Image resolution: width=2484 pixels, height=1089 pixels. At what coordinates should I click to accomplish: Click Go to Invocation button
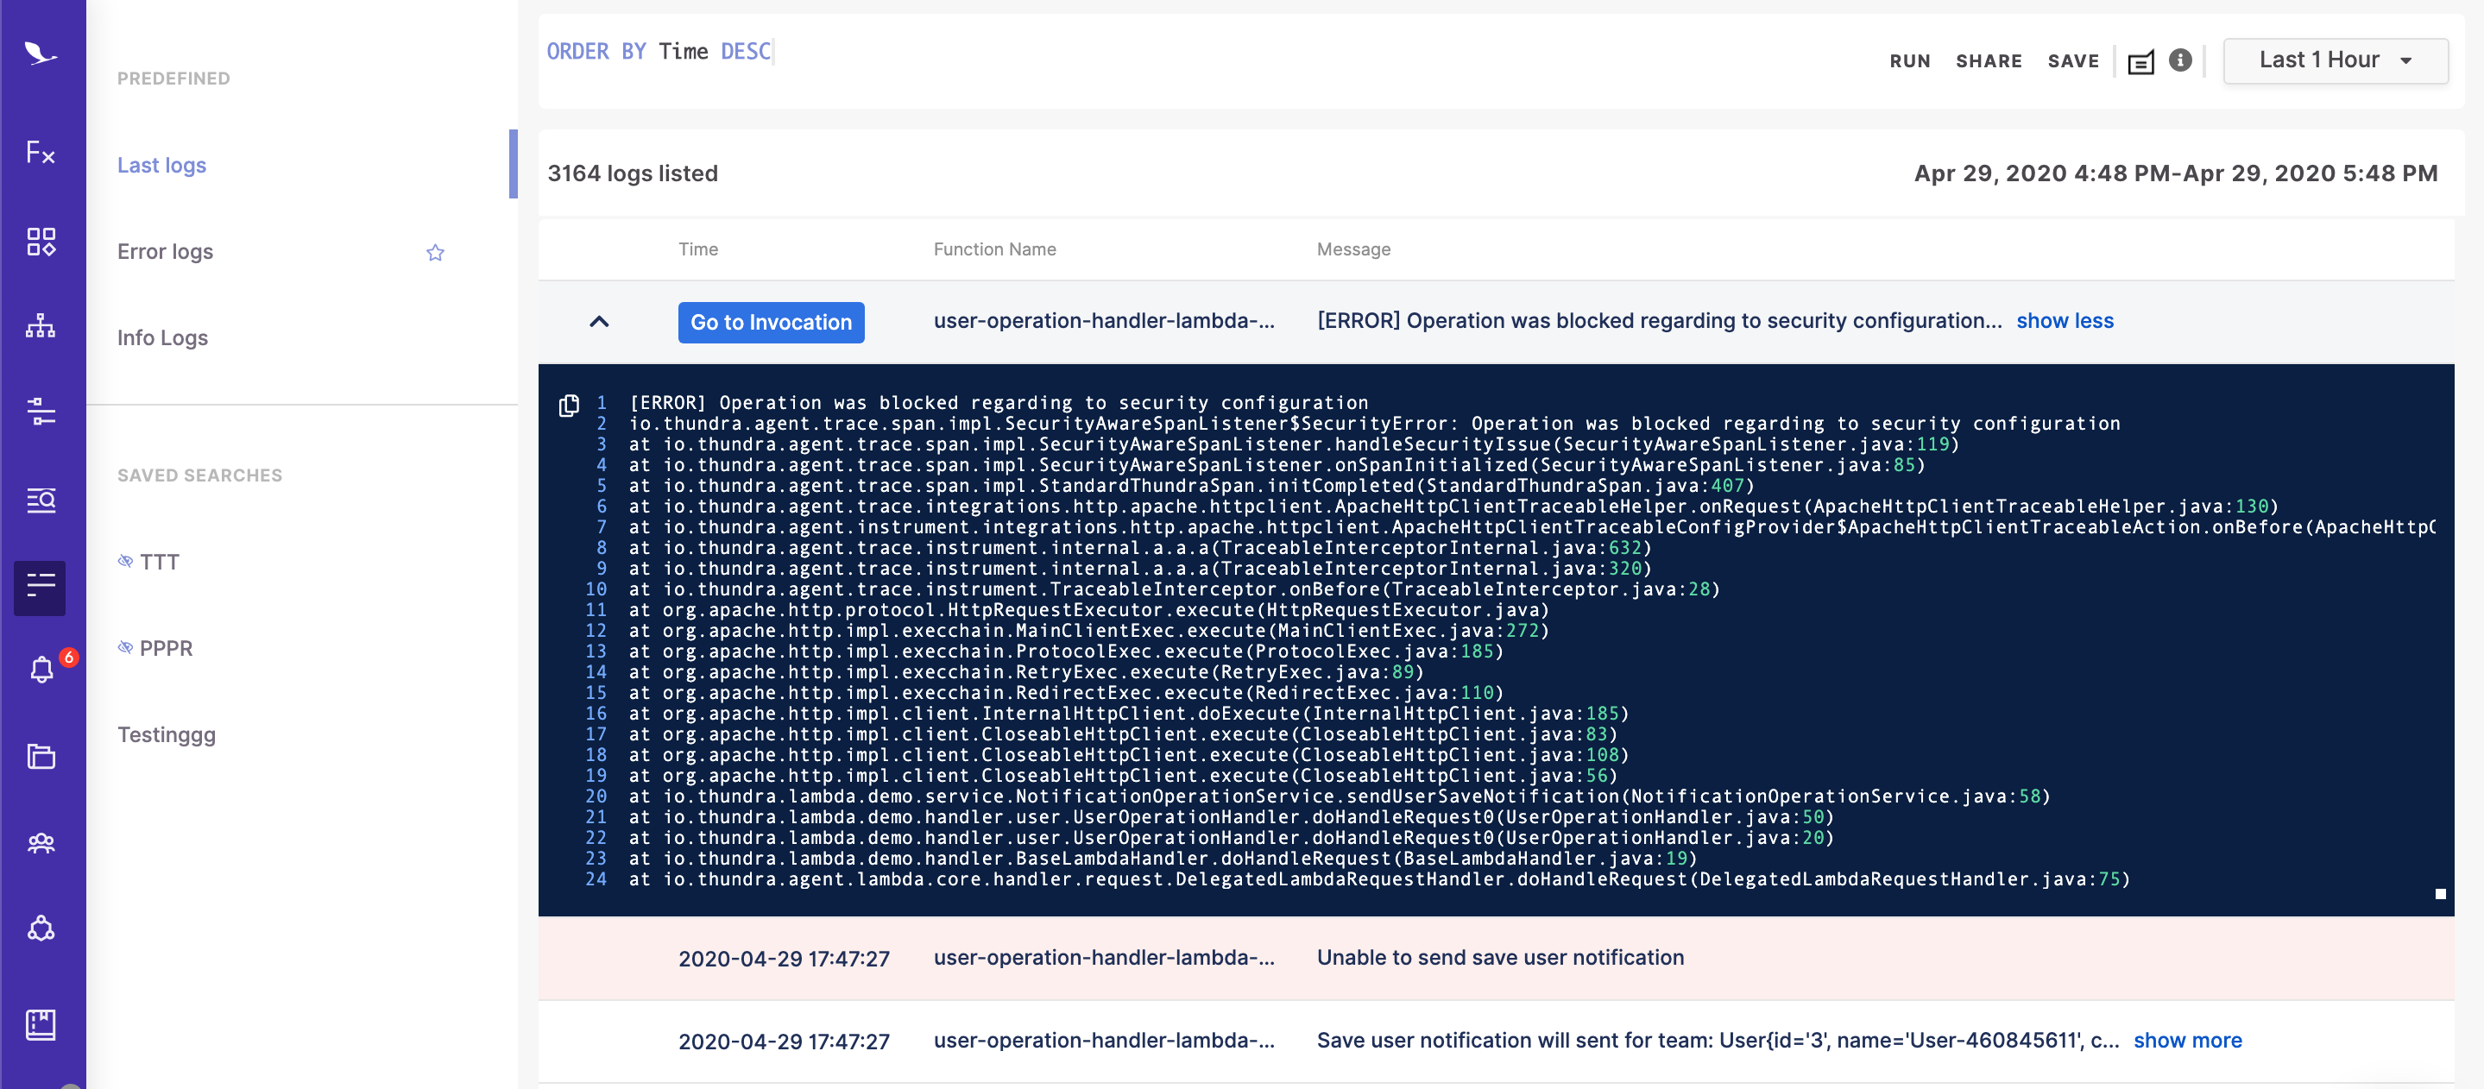click(x=771, y=322)
